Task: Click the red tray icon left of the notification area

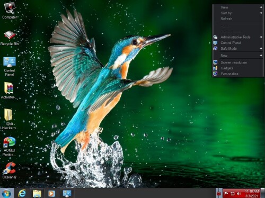Action: tap(219, 194)
